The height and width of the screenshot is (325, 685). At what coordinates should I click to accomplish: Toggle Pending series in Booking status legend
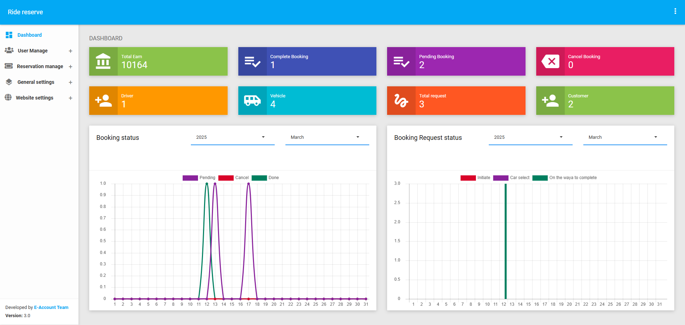pos(199,178)
